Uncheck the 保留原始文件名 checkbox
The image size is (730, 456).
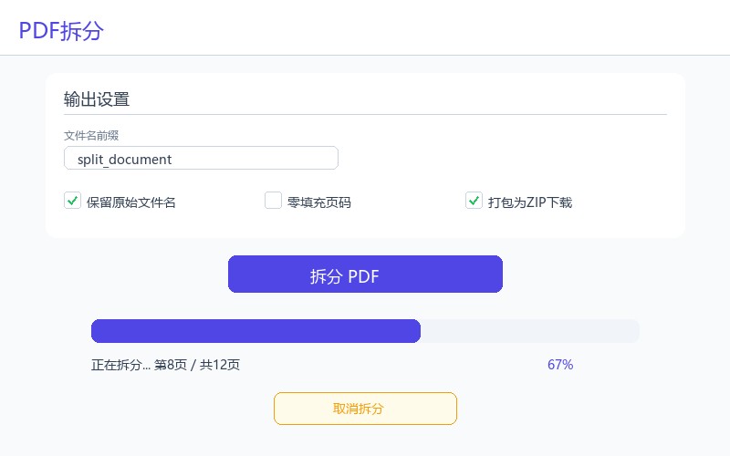coord(73,201)
